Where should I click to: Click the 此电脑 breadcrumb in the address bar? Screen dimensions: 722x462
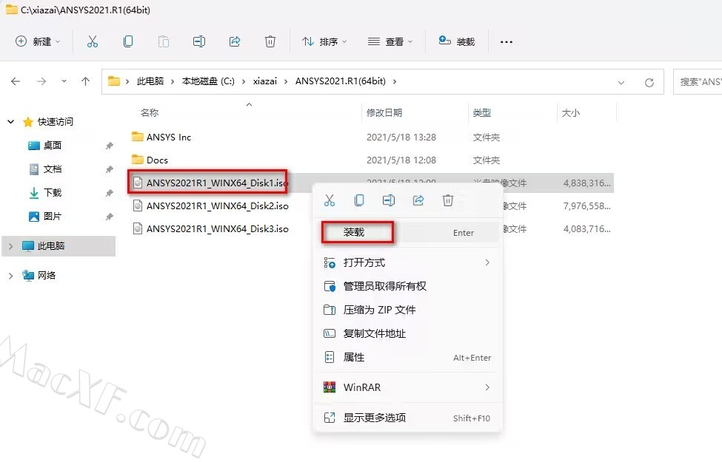tap(150, 81)
